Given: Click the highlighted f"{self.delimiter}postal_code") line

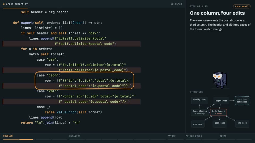Looking at the screenshot, I should coord(72,44).
